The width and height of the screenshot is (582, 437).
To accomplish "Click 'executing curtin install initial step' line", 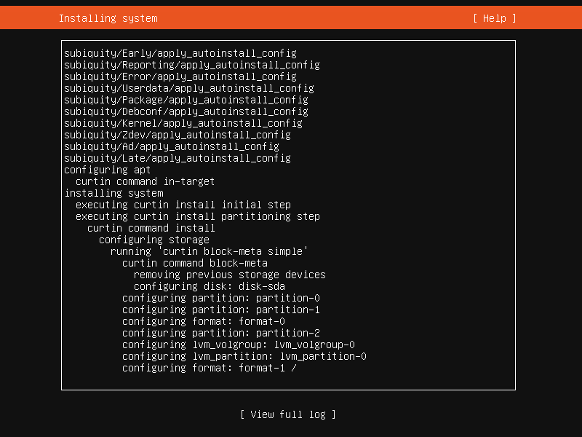I will pos(183,205).
